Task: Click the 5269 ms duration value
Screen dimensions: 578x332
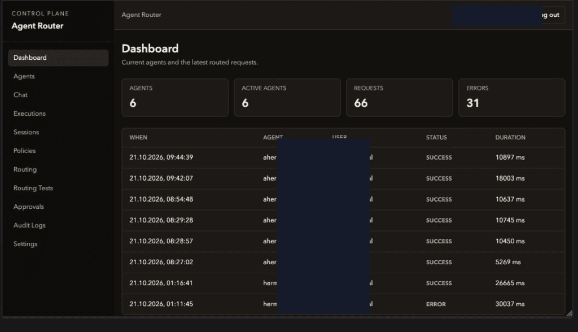Action: (x=508, y=263)
